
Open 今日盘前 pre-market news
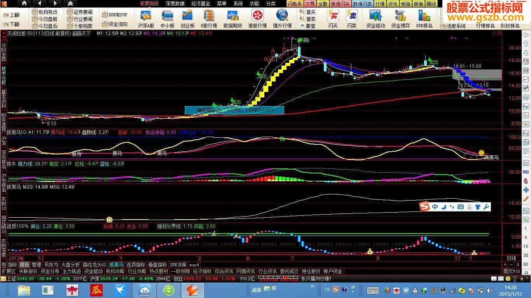tap(45, 19)
